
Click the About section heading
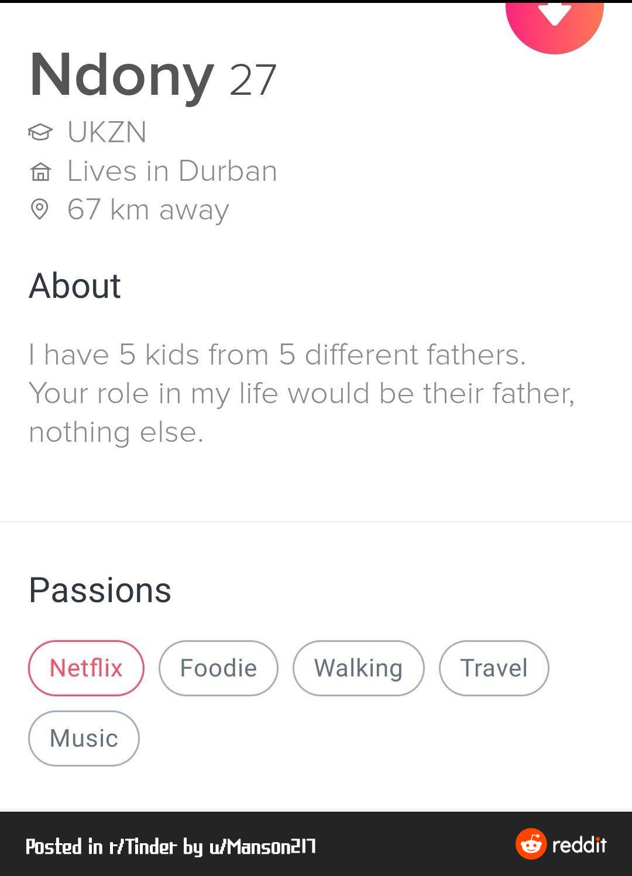pos(75,286)
